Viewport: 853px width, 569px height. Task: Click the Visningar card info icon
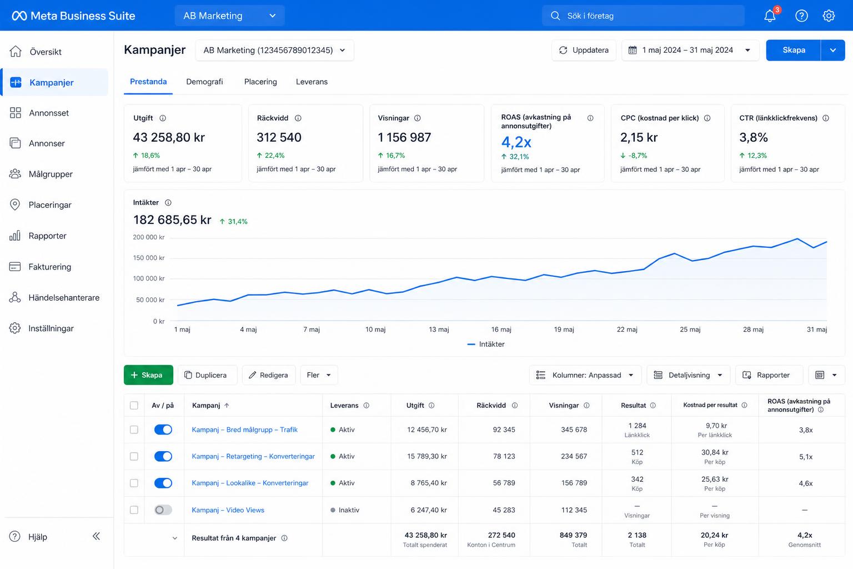(418, 118)
